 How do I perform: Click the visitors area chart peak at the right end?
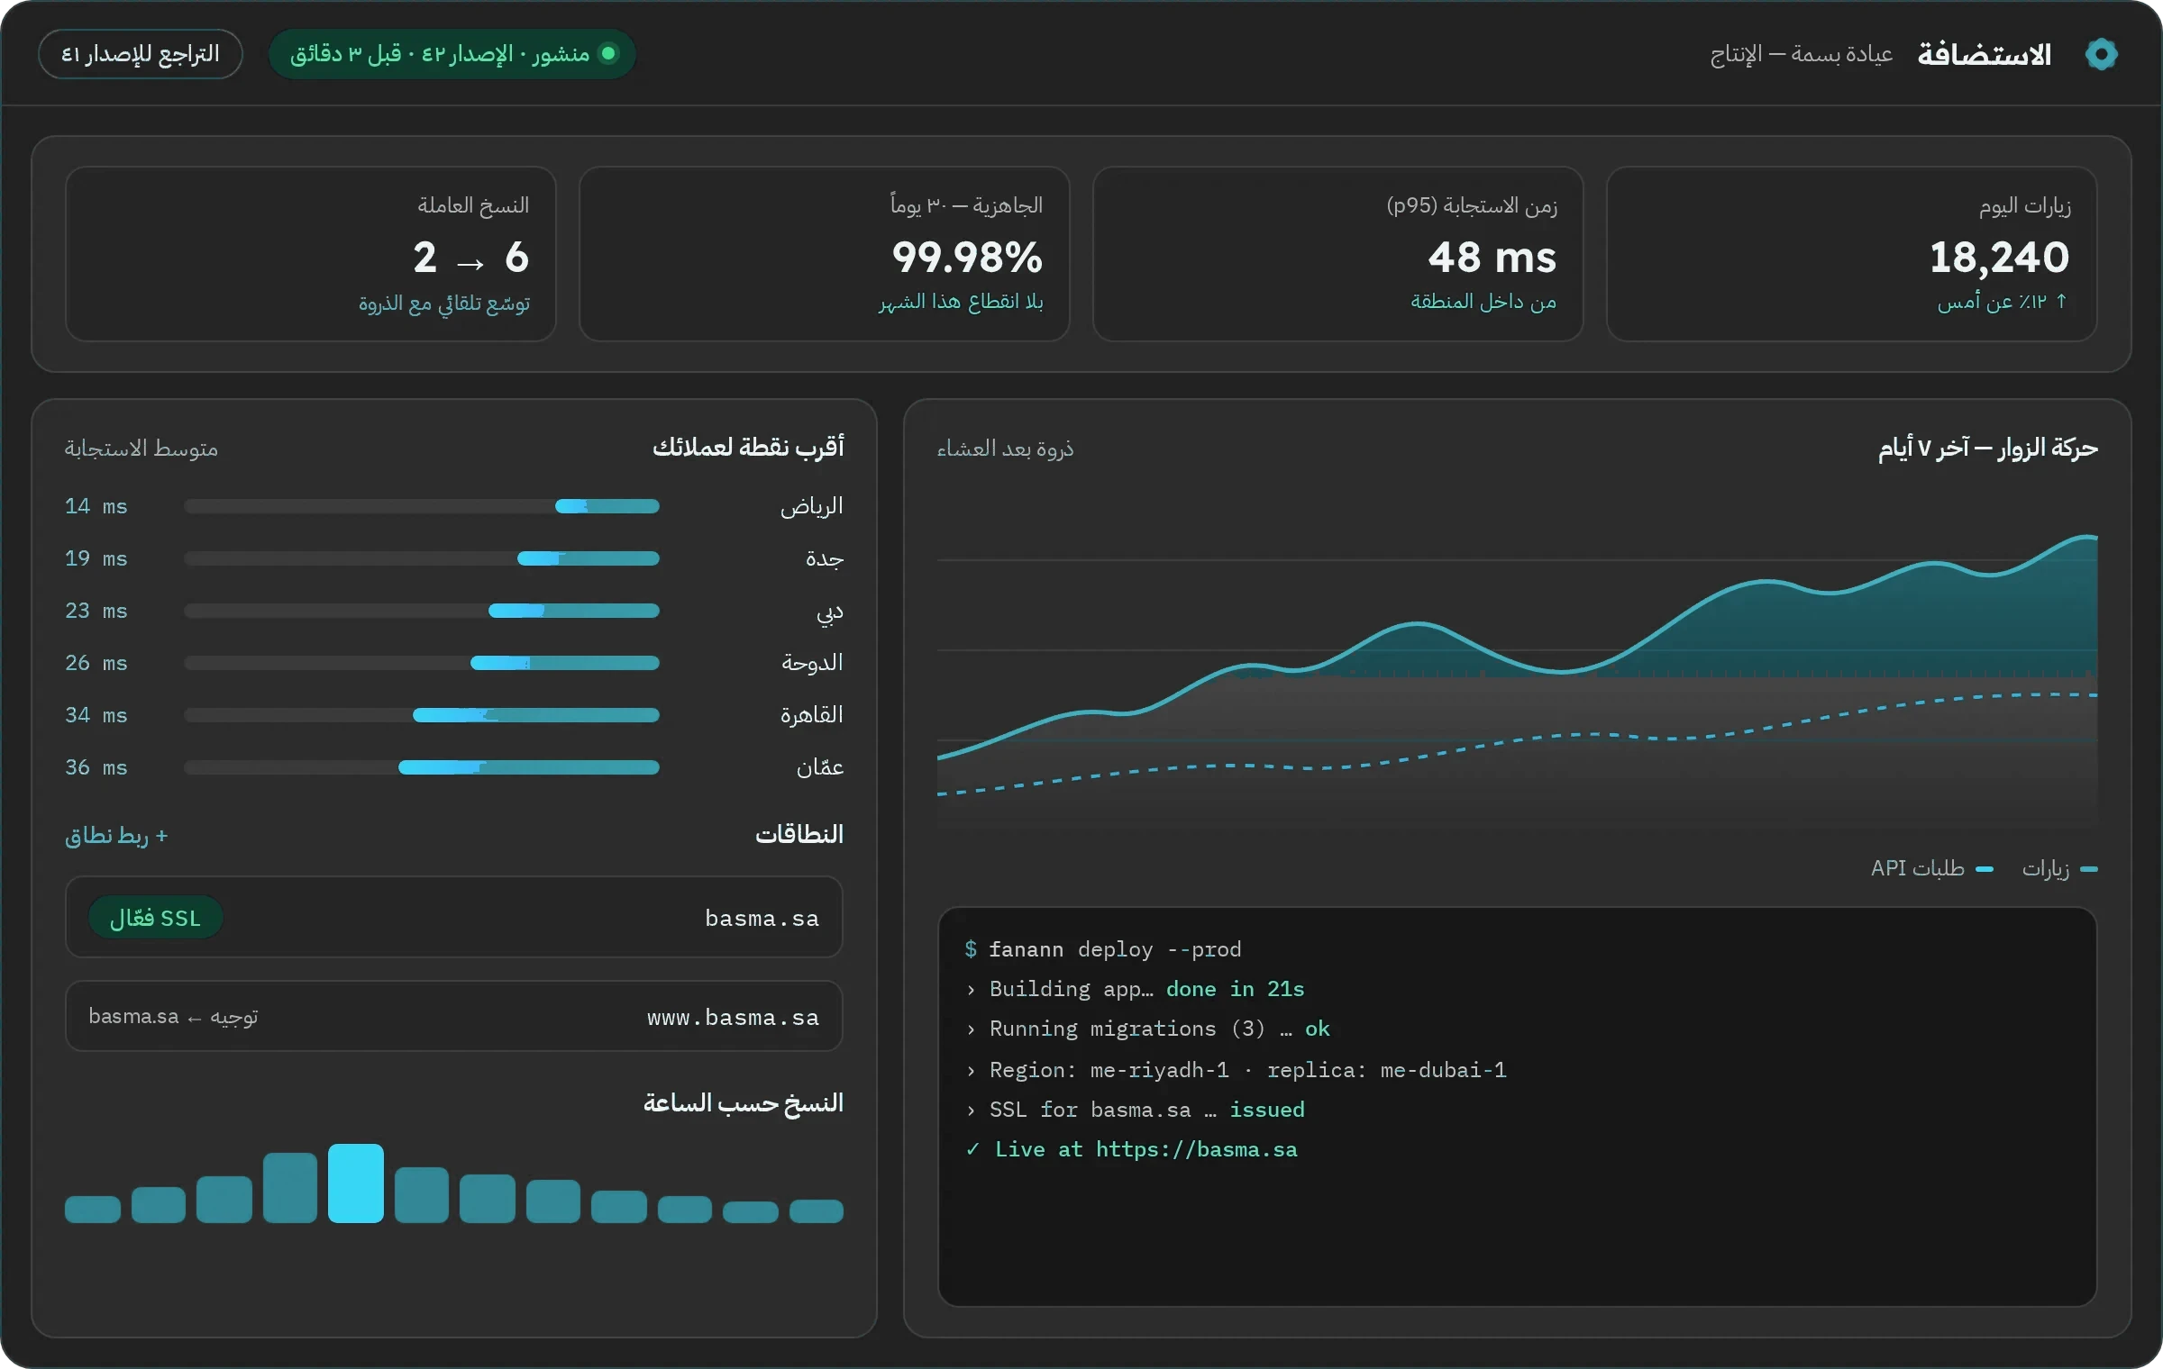tap(2089, 538)
